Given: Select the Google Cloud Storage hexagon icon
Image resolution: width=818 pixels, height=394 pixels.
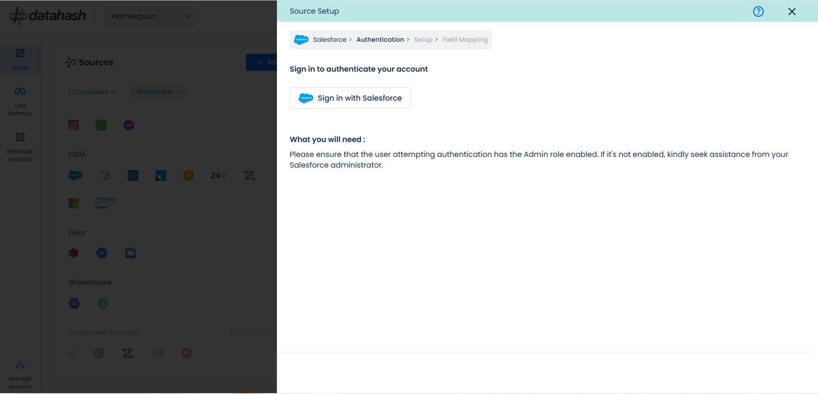Looking at the screenshot, I should pyautogui.click(x=102, y=253).
